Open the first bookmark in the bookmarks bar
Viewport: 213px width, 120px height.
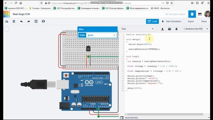pyautogui.click(x=16, y=8)
